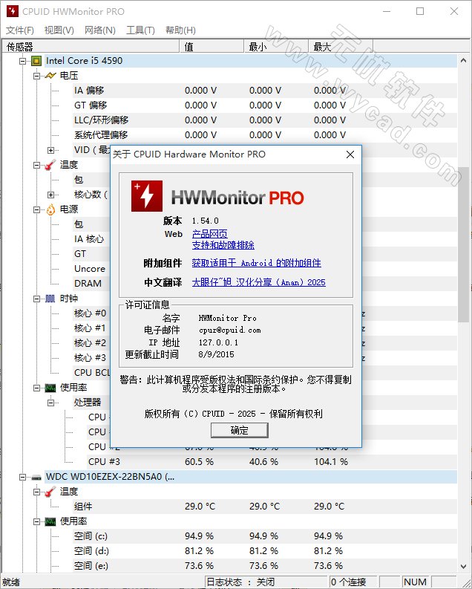Viewport: 472px width, 589px height.
Task: Click the 最小 column header
Action: pyautogui.click(x=276, y=47)
